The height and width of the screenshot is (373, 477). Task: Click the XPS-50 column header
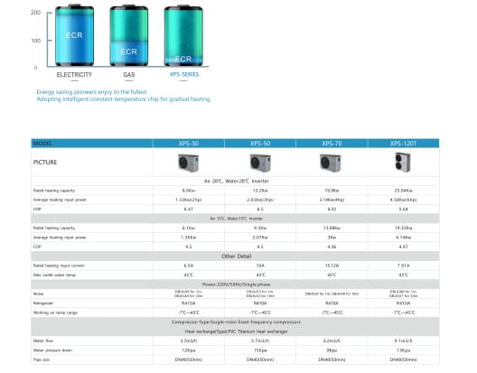click(260, 144)
